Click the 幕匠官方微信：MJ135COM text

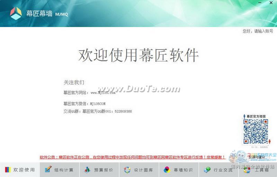pyautogui.click(x=84, y=104)
